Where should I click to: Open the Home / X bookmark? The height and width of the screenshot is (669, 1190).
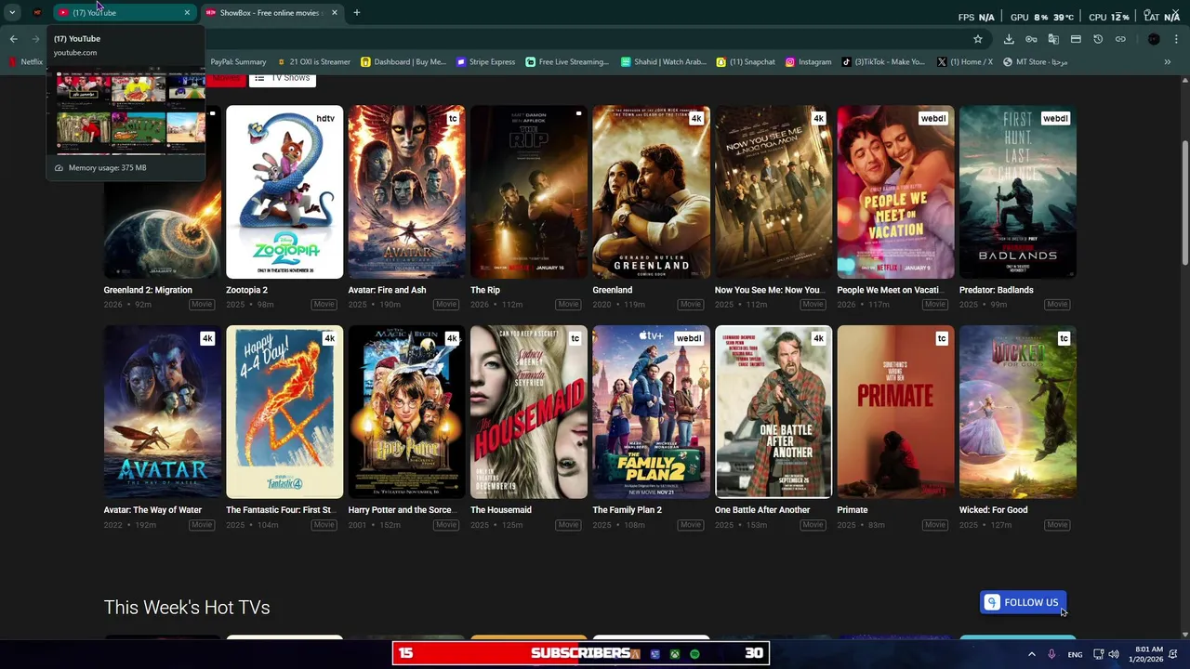tap(966, 62)
